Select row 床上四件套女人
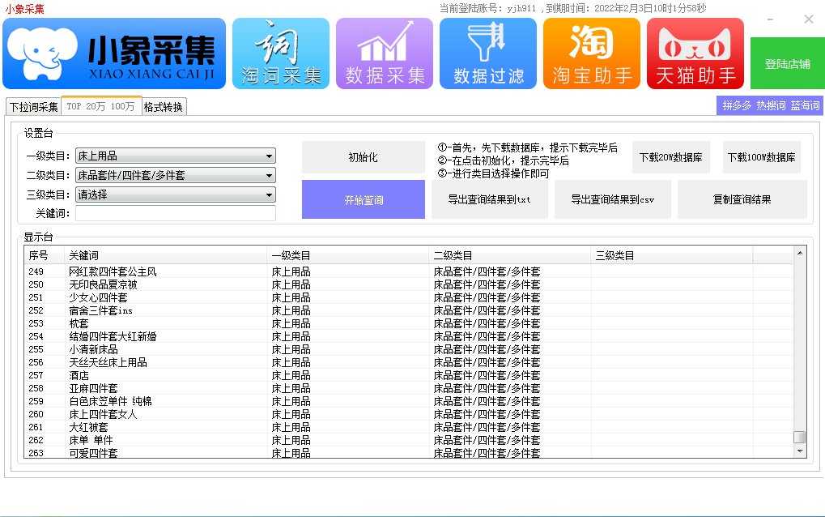Viewport: 825px width, 517px height. point(408,414)
